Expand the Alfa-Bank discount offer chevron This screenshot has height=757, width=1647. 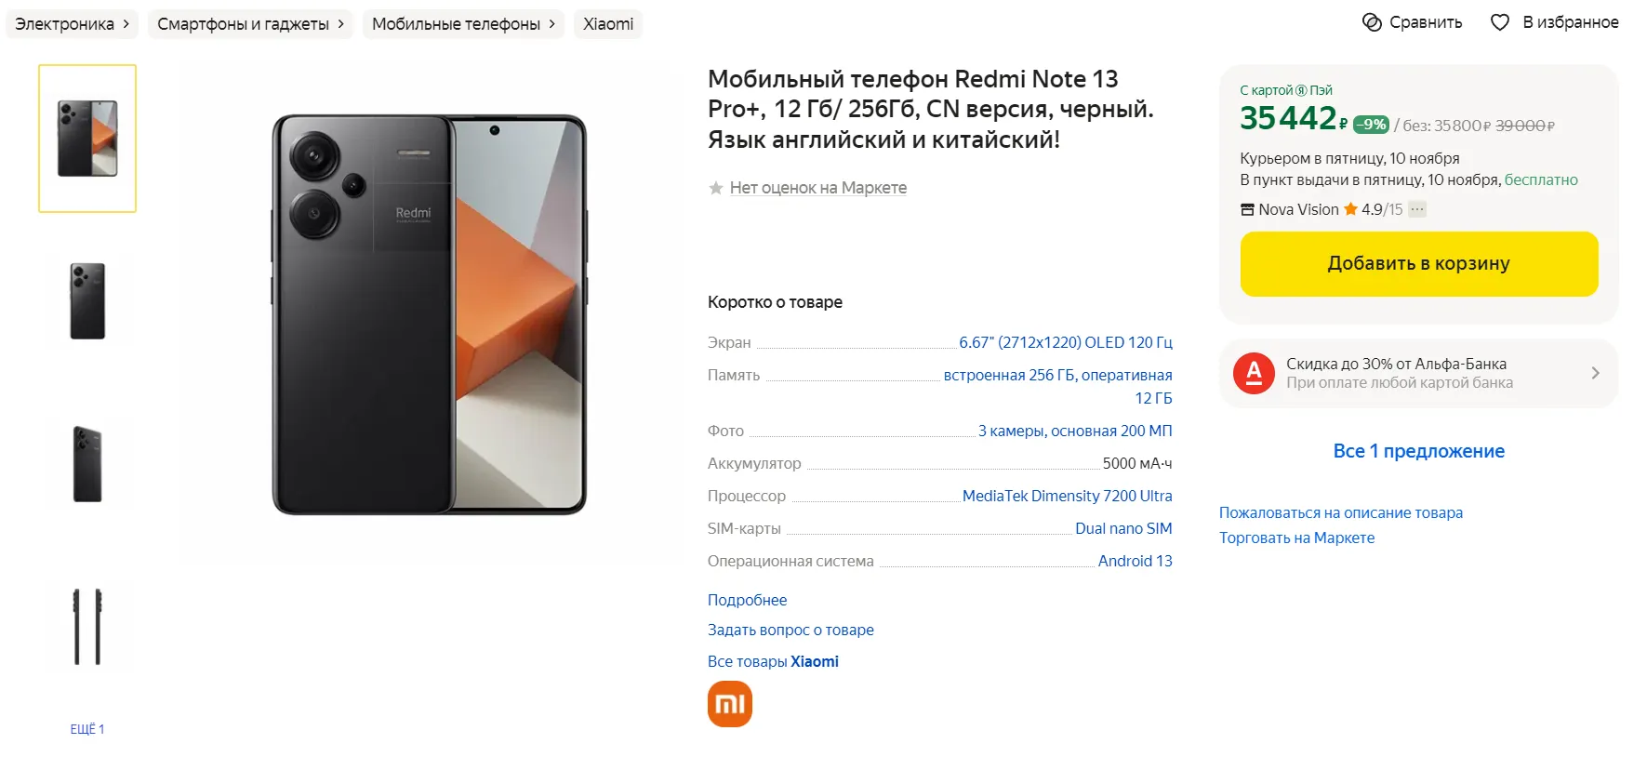[x=1595, y=373]
